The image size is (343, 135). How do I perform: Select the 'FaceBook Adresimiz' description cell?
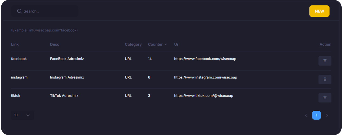point(67,59)
